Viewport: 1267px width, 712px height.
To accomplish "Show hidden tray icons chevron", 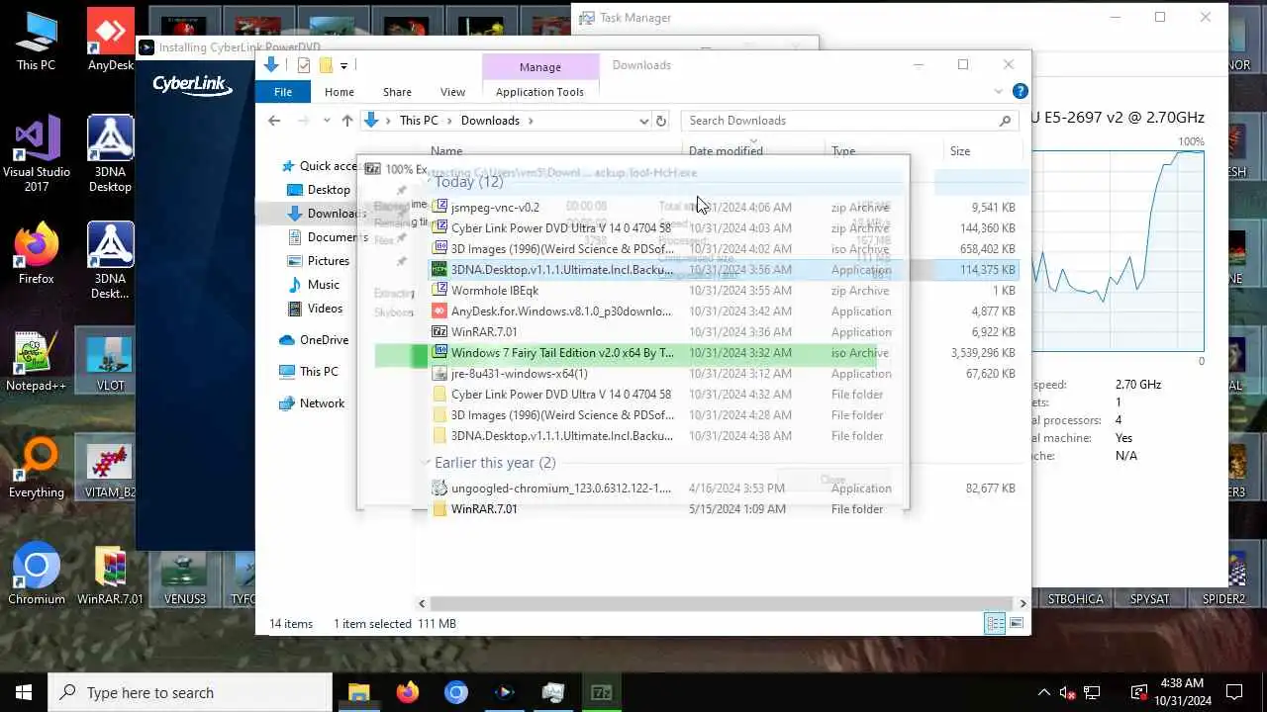I will tap(1043, 692).
